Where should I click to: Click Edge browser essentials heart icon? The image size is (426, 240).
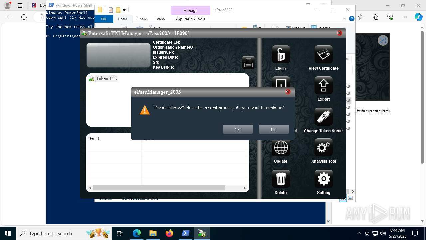[x=390, y=17]
